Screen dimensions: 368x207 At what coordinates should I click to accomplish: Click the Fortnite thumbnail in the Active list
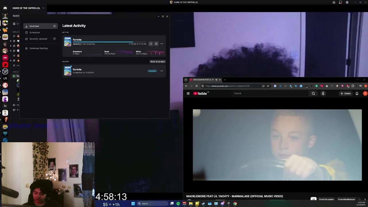pyautogui.click(x=68, y=42)
